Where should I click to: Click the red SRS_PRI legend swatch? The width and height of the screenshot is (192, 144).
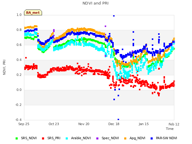(x=43, y=138)
